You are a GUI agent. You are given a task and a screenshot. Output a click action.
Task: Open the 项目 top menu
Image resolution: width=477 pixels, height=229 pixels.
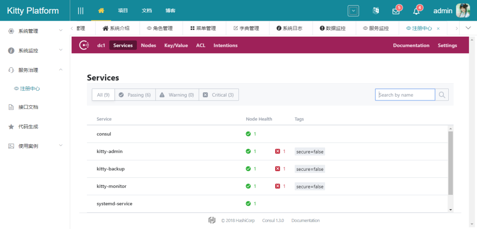(123, 11)
